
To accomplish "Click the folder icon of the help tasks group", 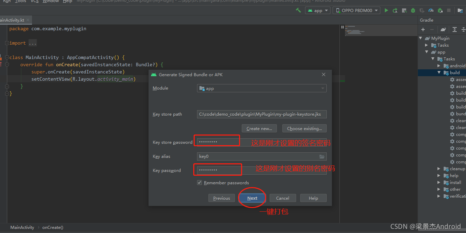I will pyautogui.click(x=446, y=176).
